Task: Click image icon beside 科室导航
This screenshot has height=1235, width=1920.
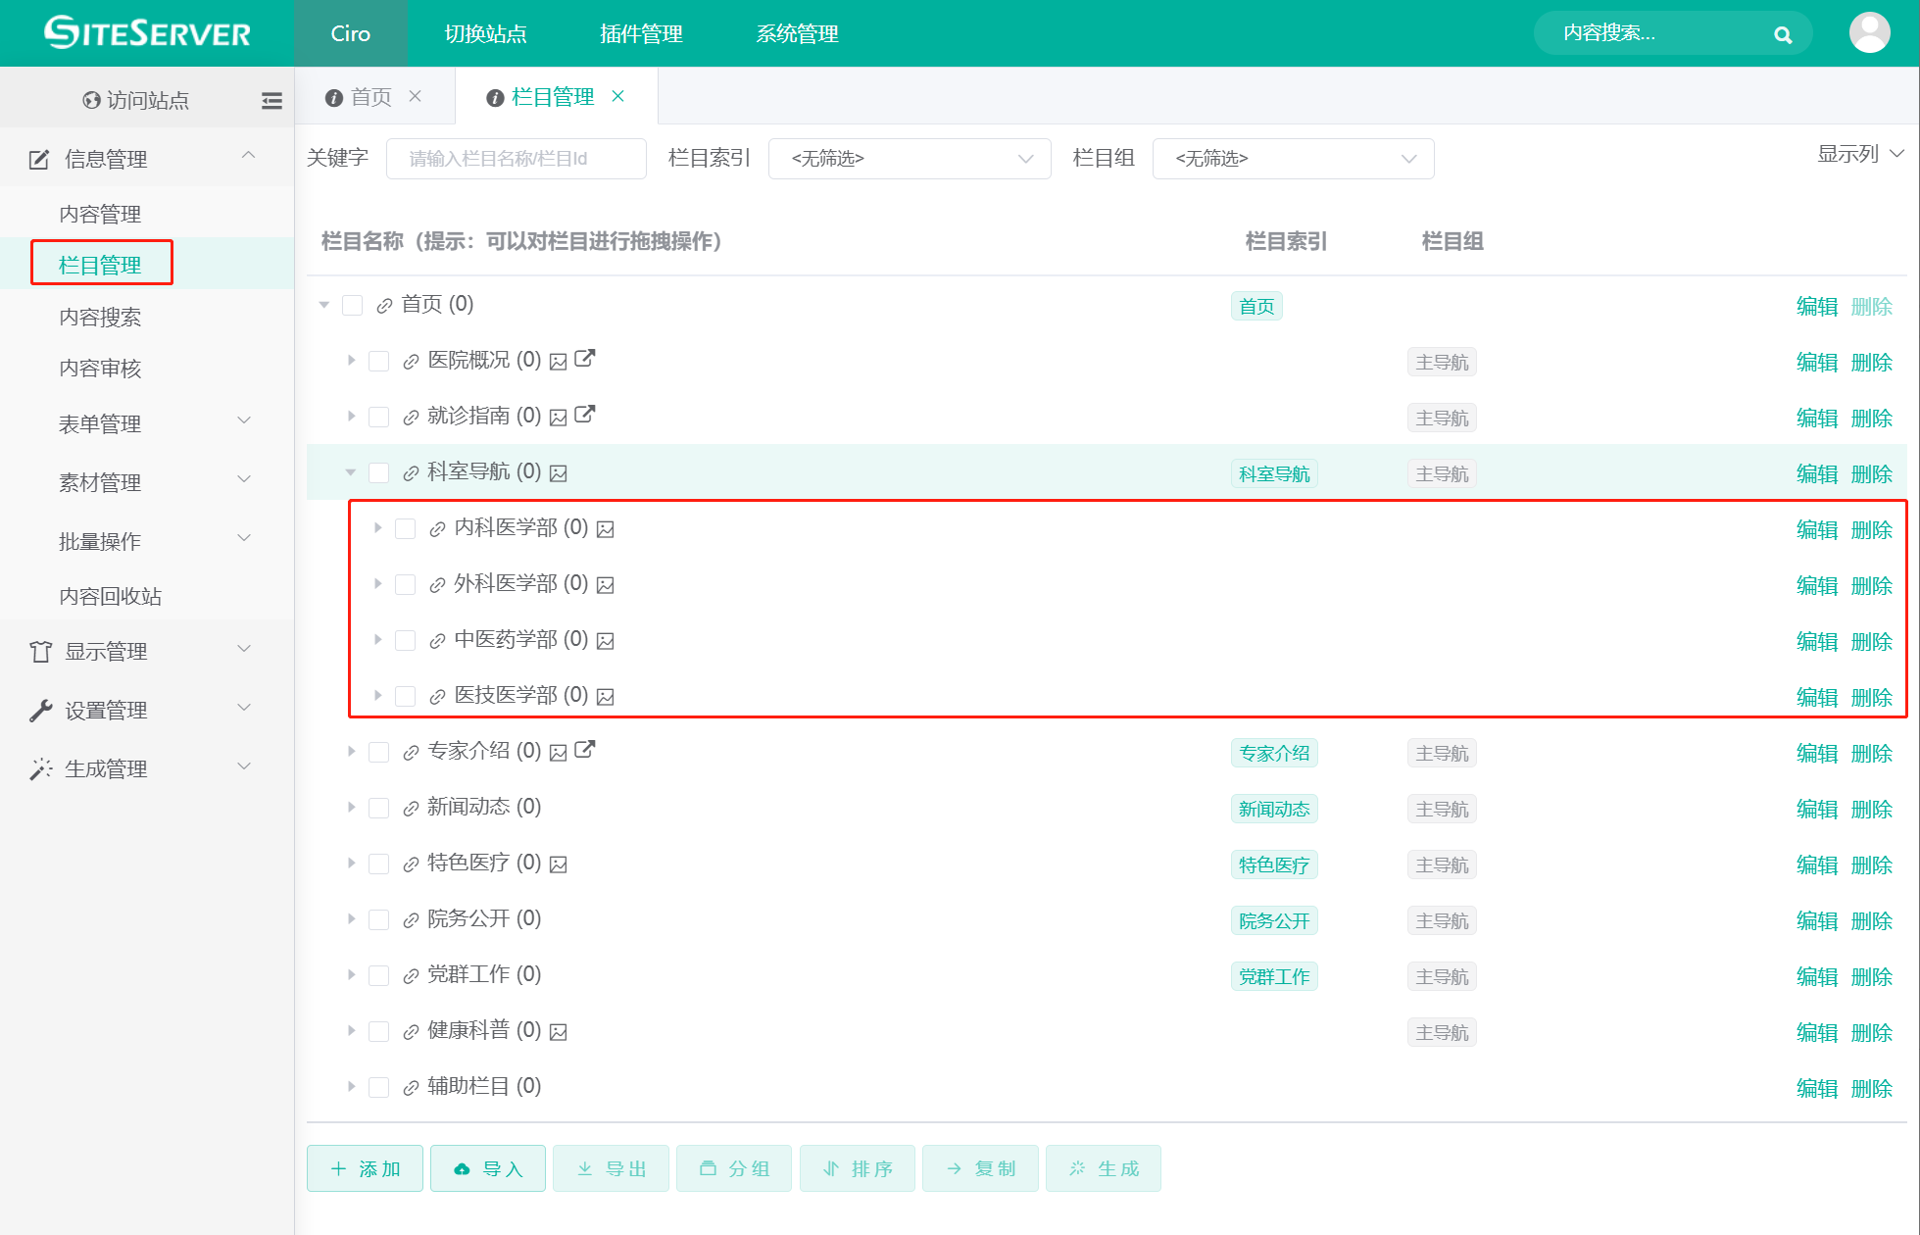Action: click(559, 473)
